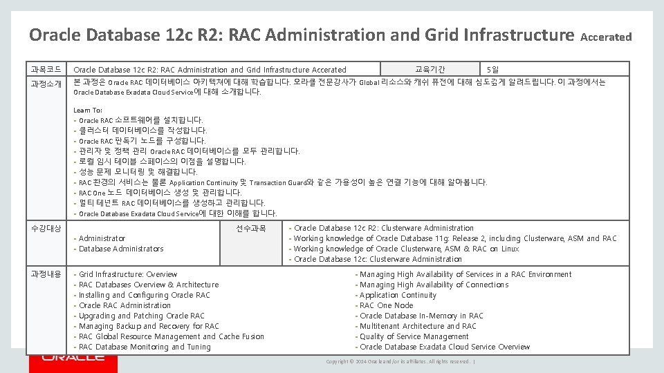Click the 'Learn To:' heading
664x373 pixels.
pos(88,110)
